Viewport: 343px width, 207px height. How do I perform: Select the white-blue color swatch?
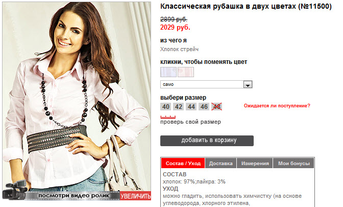coord(168,72)
